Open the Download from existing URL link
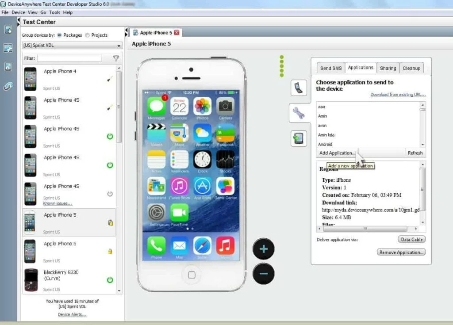Viewport: 453px width, 325px height. 398,95
